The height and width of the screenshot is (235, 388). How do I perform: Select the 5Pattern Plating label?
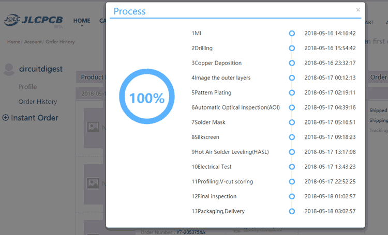211,92
